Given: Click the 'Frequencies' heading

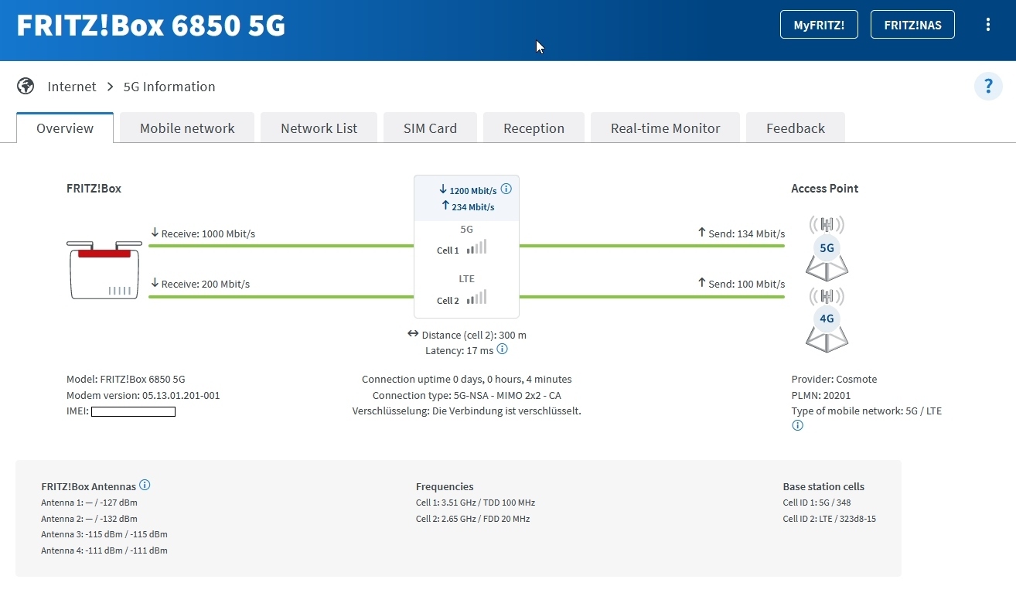Looking at the screenshot, I should click(445, 486).
